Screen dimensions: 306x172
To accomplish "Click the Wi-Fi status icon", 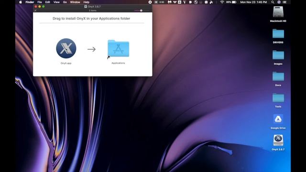I will pyautogui.click(x=222, y=2).
